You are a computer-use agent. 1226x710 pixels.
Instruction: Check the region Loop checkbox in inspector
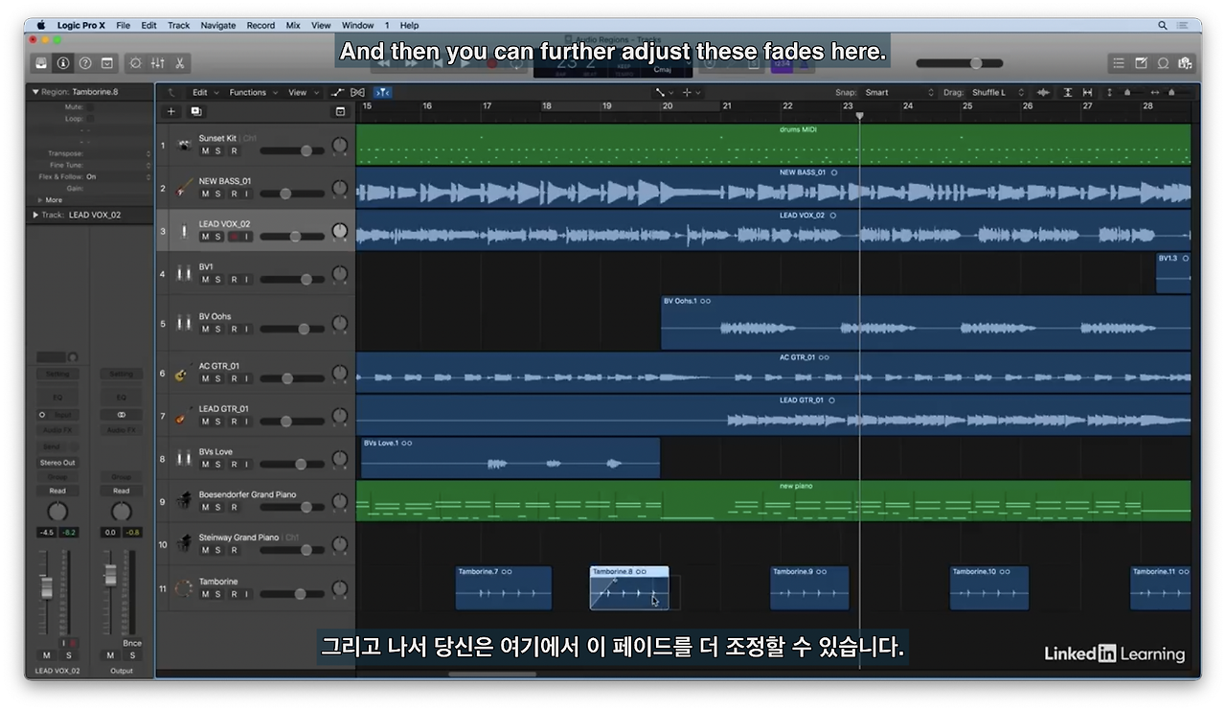[90, 119]
